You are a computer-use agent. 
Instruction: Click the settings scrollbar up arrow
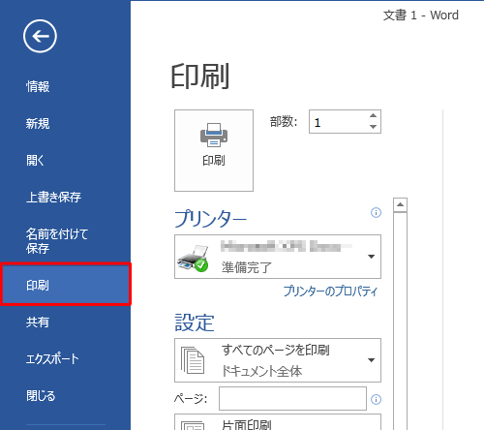tap(400, 204)
